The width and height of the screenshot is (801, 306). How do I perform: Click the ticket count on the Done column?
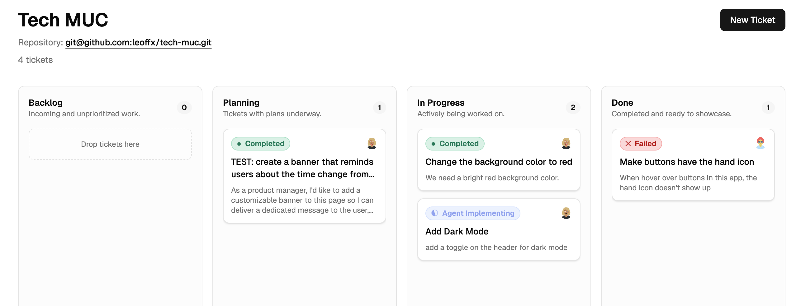coord(768,107)
